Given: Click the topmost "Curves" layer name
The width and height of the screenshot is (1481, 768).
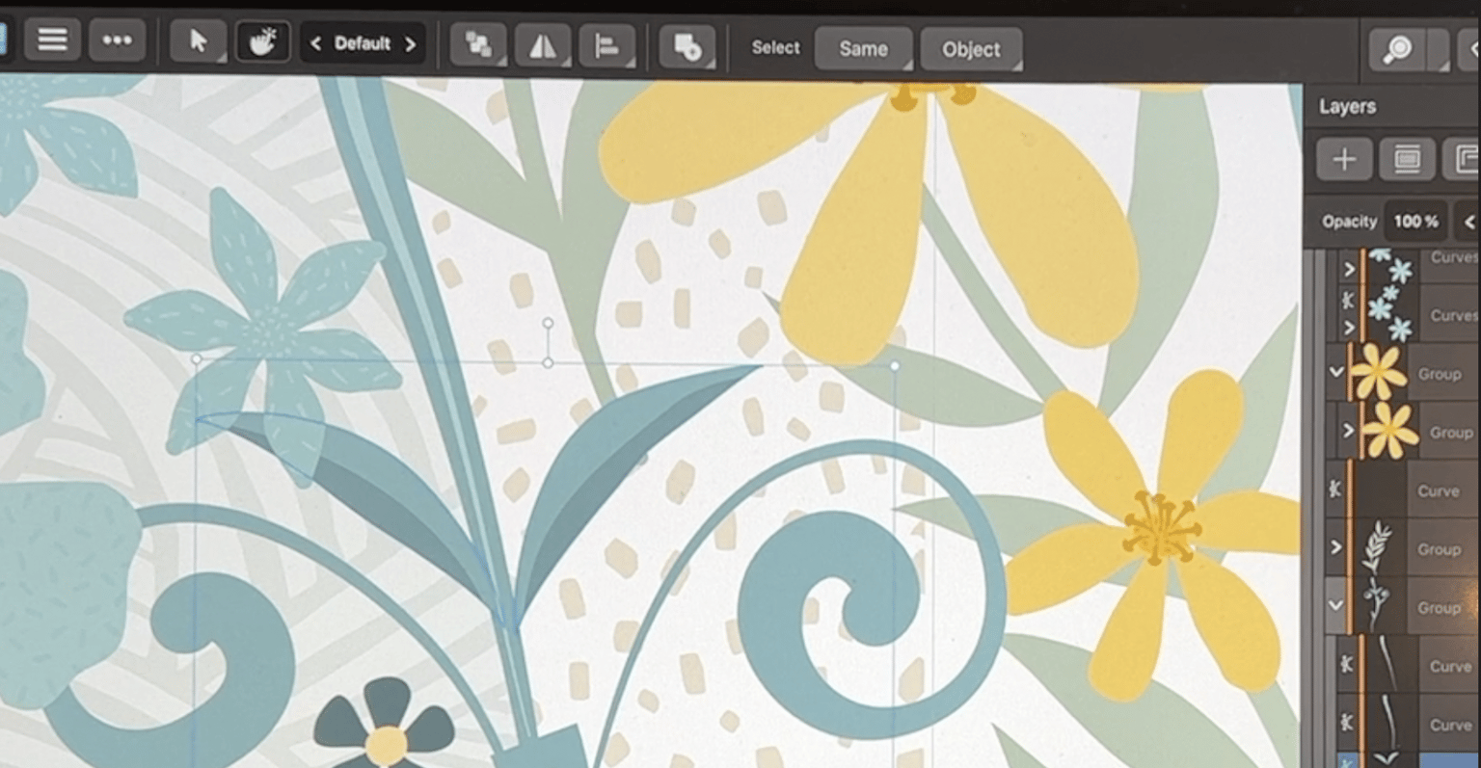Looking at the screenshot, I should (x=1454, y=257).
